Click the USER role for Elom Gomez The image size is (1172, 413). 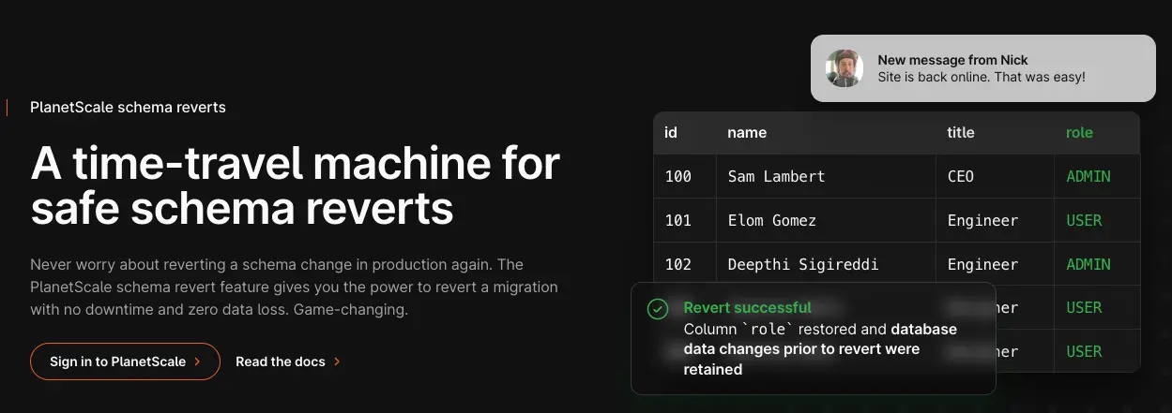[1084, 221]
